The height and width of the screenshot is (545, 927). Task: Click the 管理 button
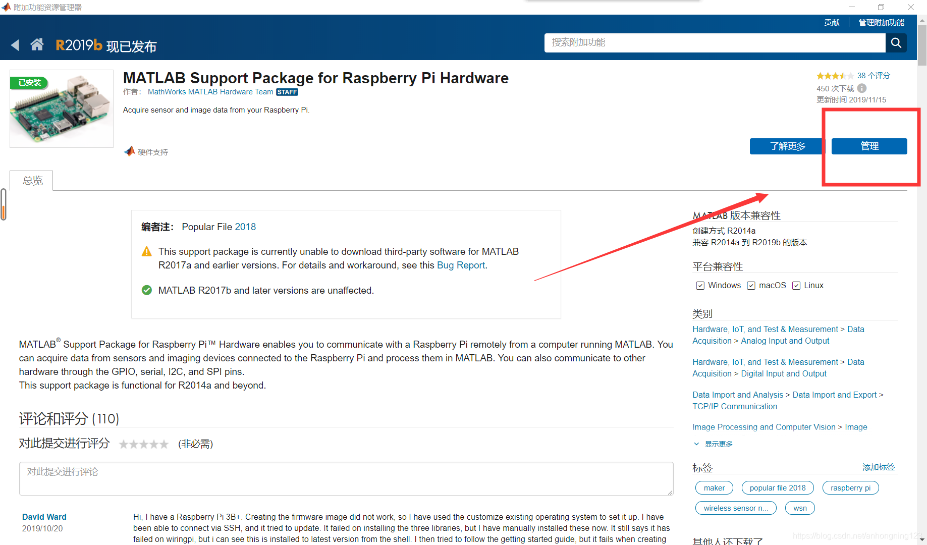[x=869, y=146]
